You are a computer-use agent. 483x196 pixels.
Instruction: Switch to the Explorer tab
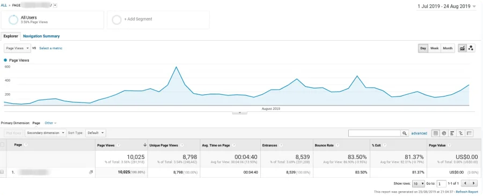click(11, 36)
